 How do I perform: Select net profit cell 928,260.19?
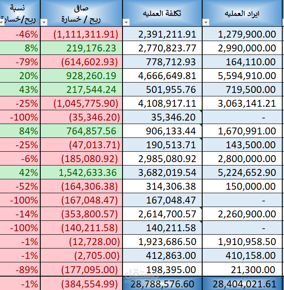coord(81,76)
